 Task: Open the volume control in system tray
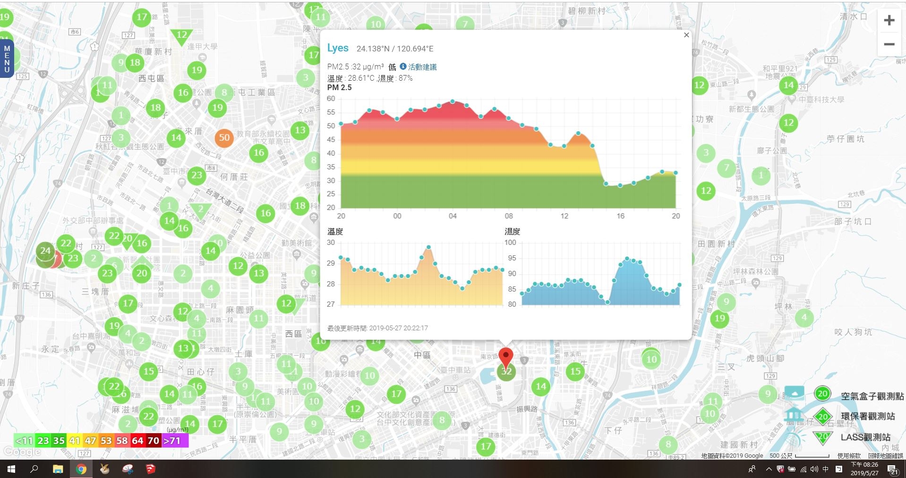coord(814,469)
